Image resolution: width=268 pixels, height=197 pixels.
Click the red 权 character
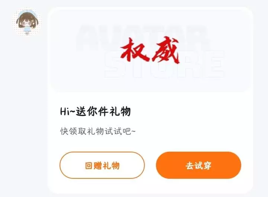pyautogui.click(x=134, y=50)
